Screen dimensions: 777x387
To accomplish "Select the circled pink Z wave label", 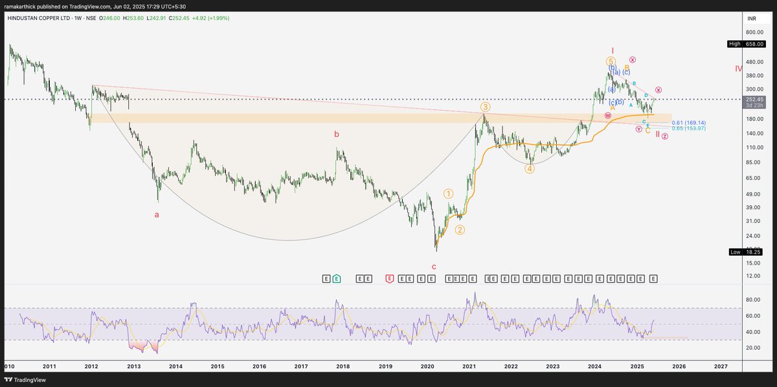I will [665, 136].
